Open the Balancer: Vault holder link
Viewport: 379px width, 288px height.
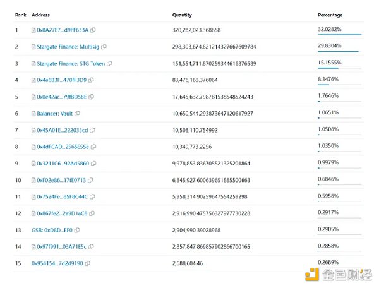[54, 113]
